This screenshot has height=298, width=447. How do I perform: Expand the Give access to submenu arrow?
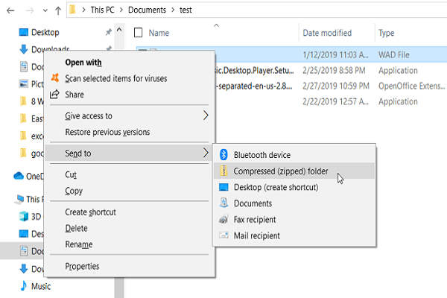click(206, 116)
